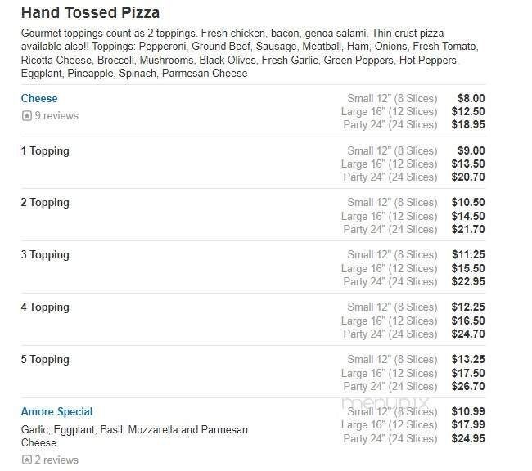The width and height of the screenshot is (532, 471).
Task: Open the Cheese pizza link
Action: click(39, 99)
